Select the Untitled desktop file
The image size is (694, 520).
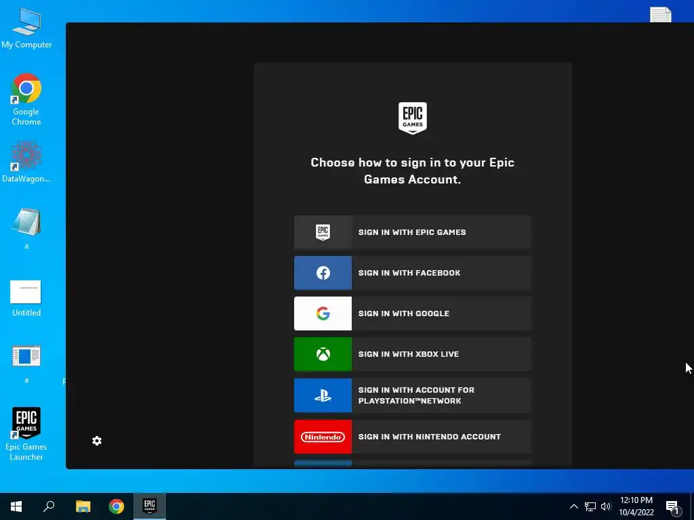(x=26, y=299)
